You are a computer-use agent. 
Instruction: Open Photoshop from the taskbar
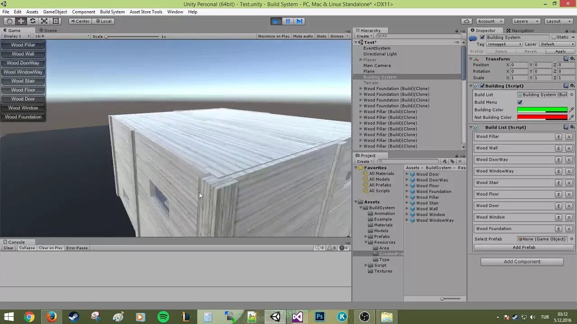(x=320, y=317)
